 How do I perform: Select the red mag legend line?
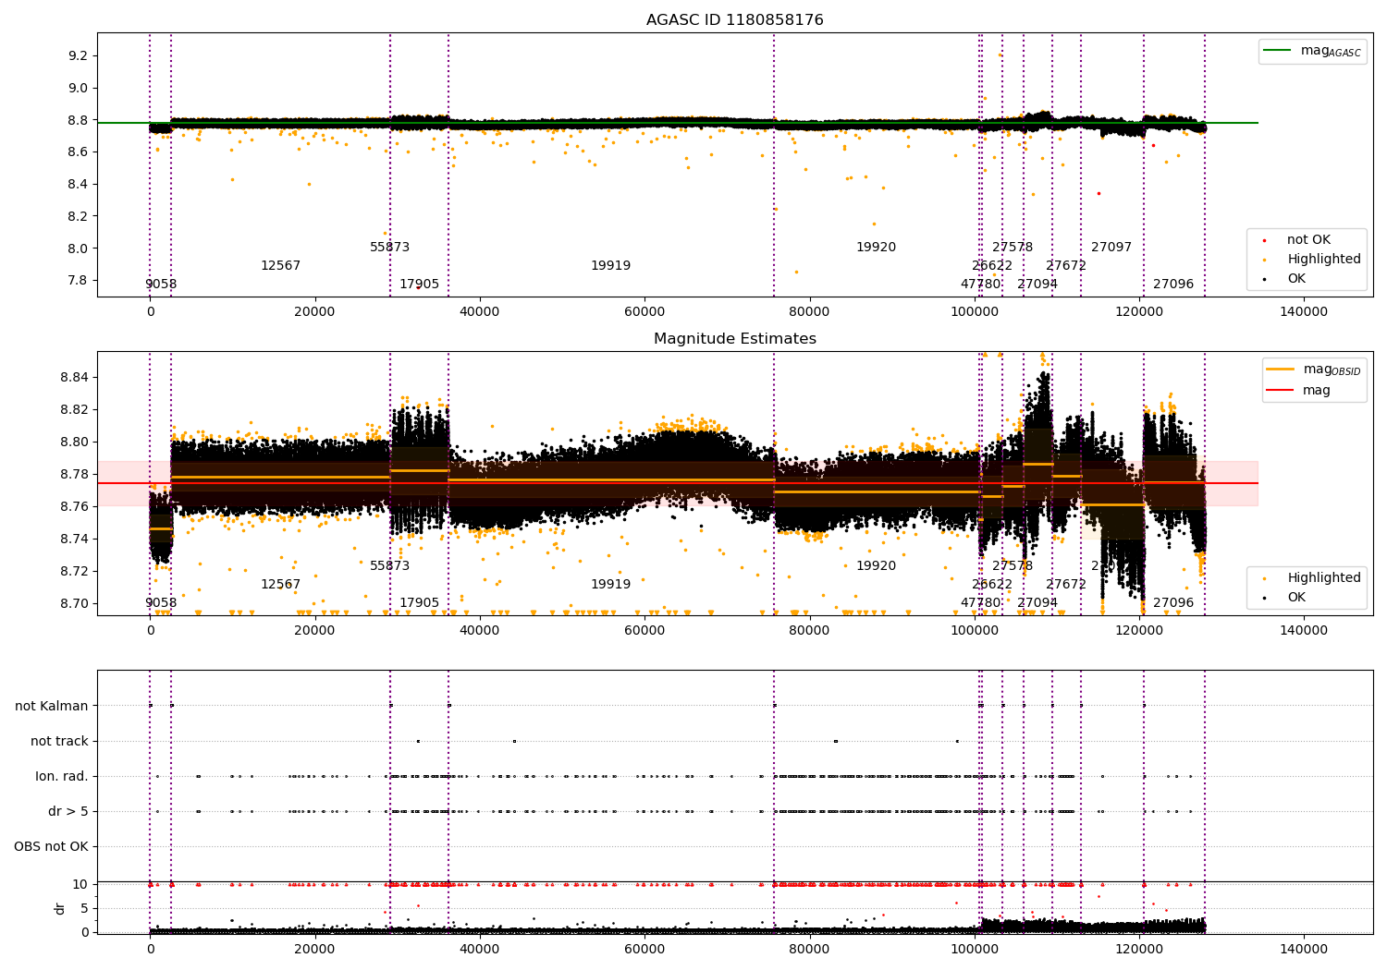[1281, 390]
